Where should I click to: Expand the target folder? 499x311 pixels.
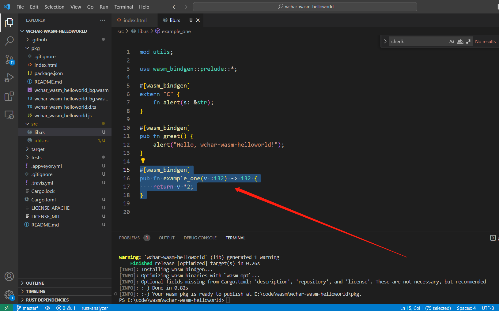tap(38, 149)
